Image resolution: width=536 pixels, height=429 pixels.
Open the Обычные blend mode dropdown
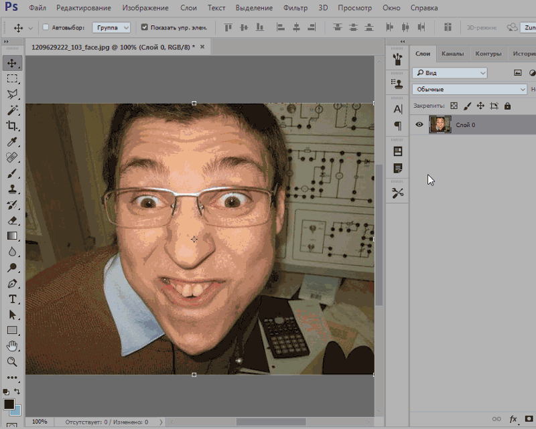pos(470,89)
